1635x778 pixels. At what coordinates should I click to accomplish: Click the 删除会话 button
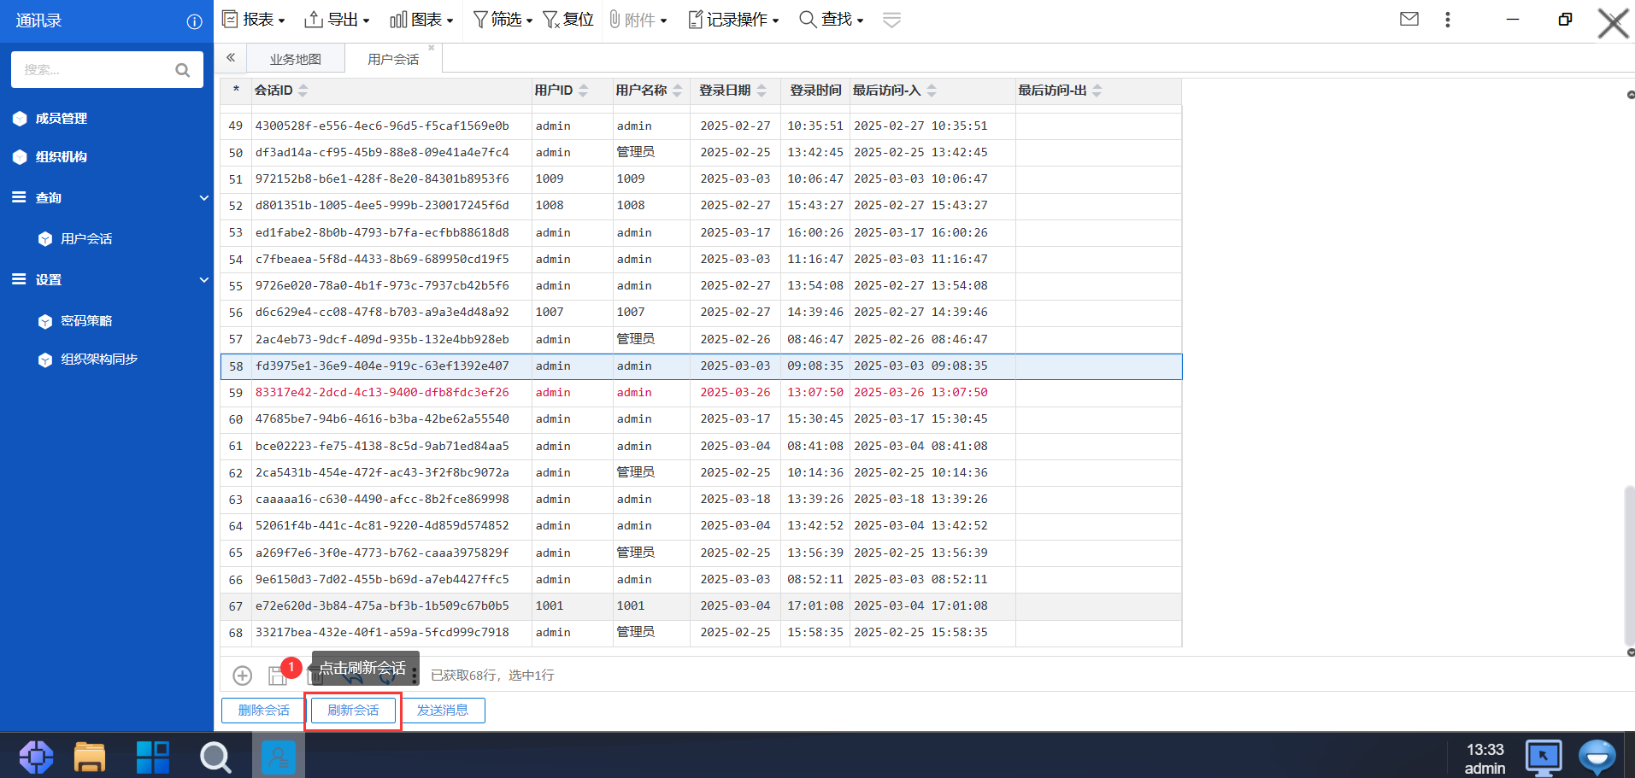click(x=263, y=711)
